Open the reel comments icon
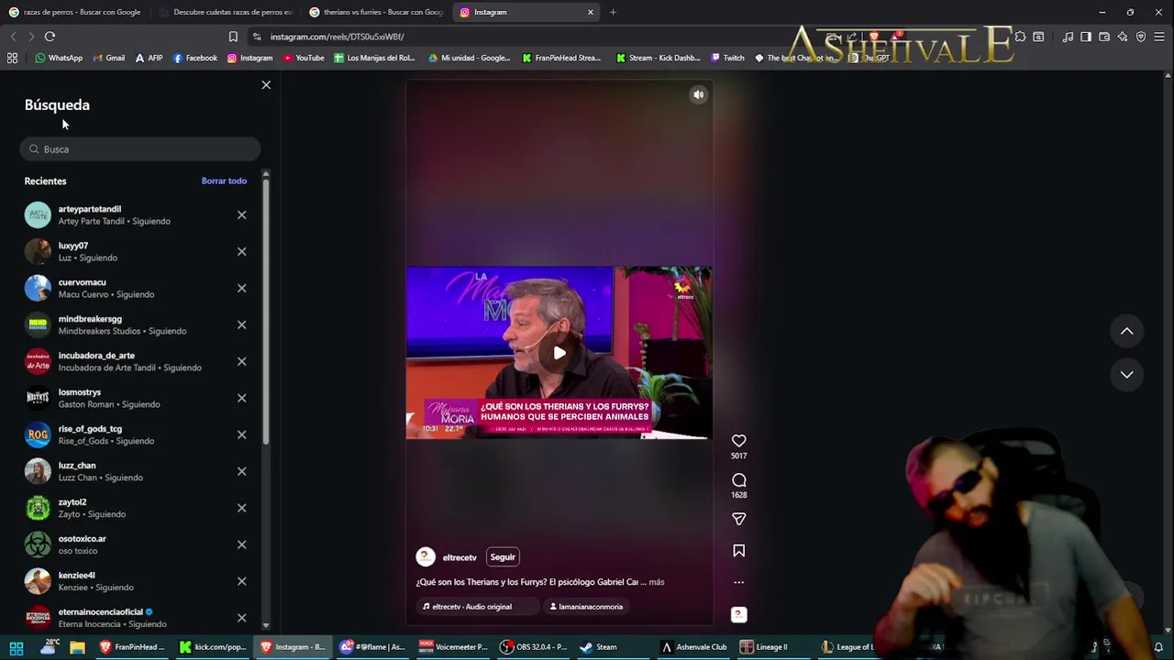 pyautogui.click(x=739, y=480)
